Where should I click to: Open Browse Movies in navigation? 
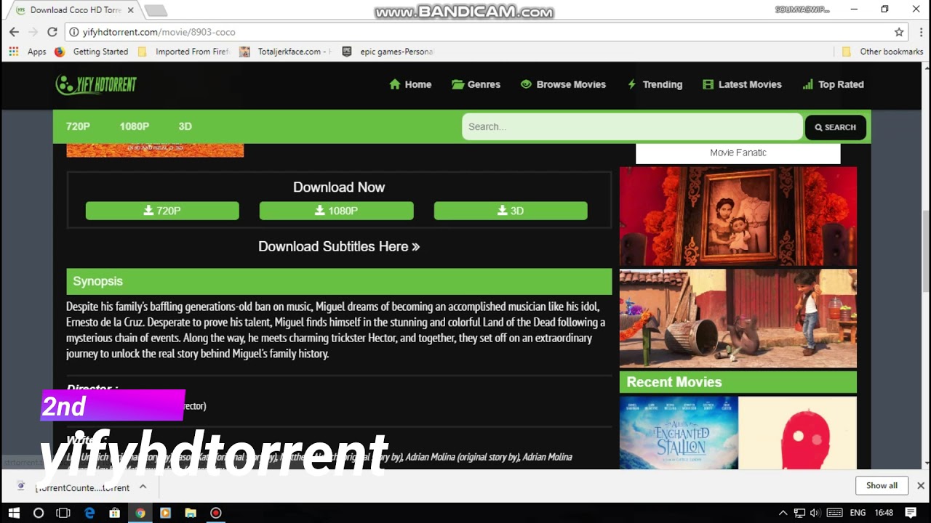click(x=563, y=84)
